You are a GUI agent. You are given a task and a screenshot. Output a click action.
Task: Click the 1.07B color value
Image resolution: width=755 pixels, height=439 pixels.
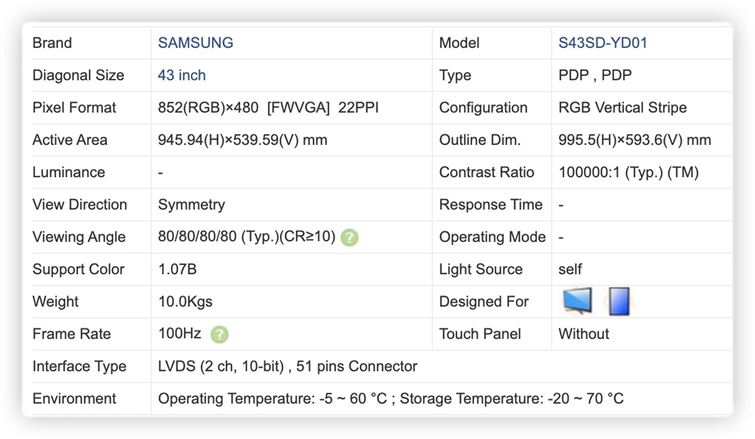pyautogui.click(x=177, y=269)
